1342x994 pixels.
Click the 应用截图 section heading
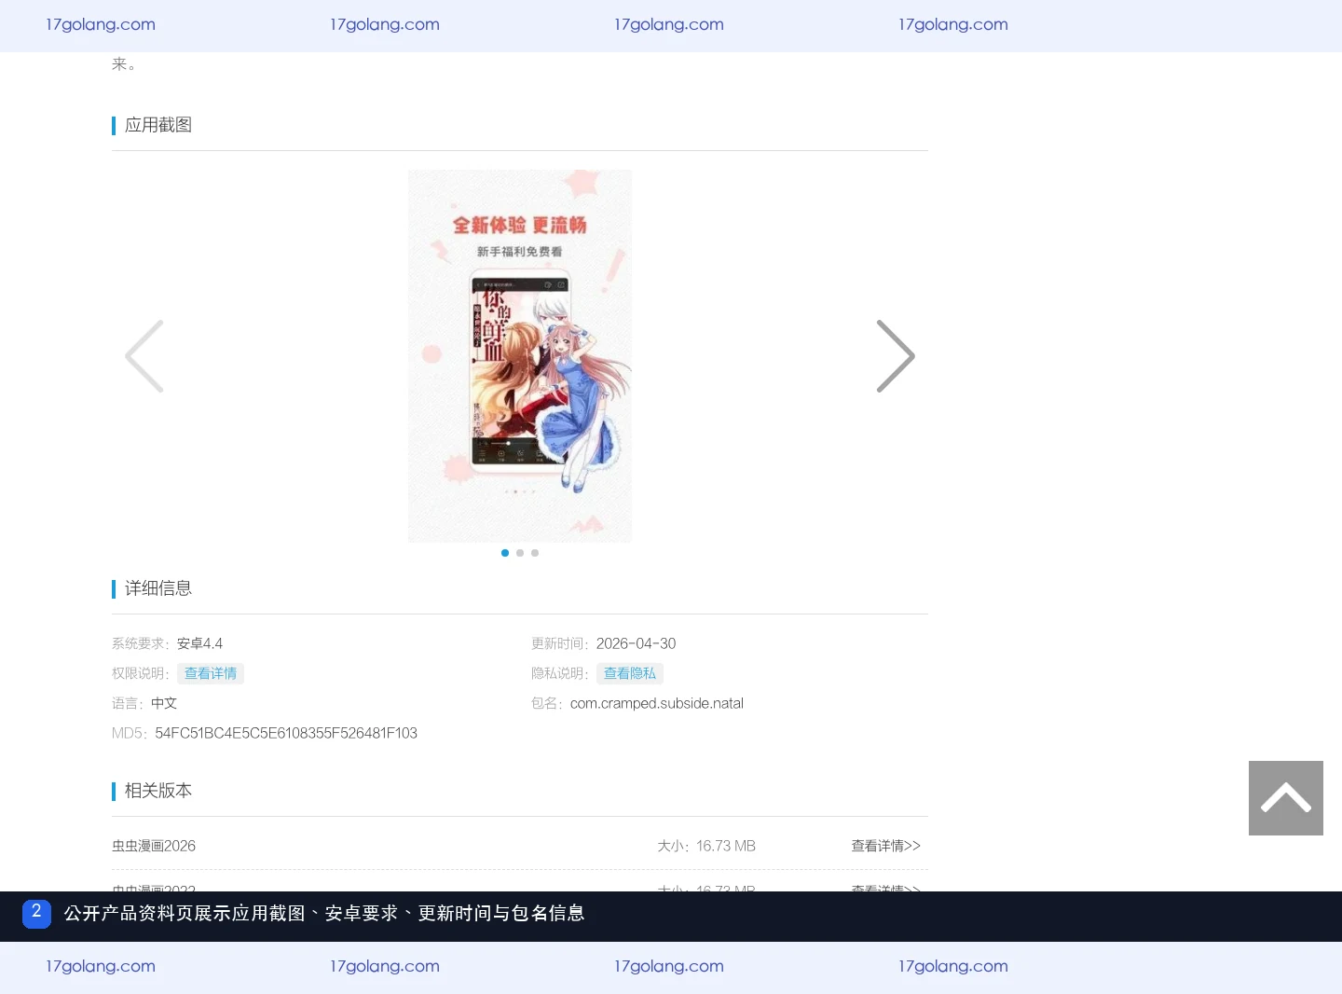(x=158, y=125)
